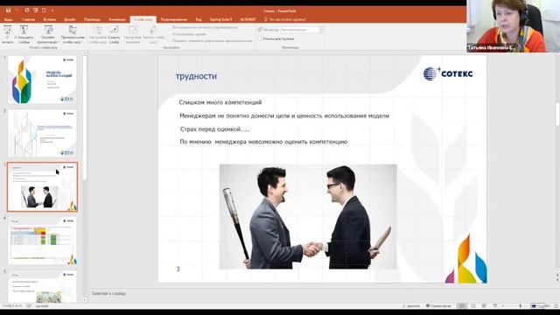Toggle 'Заметки' button in status bar
Screen dimensions: 560x315
click(411, 306)
